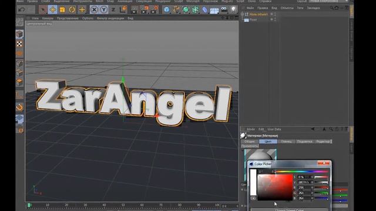Open the blue deformer objects icon
Screen dimensions: 376x211
[205, 10]
